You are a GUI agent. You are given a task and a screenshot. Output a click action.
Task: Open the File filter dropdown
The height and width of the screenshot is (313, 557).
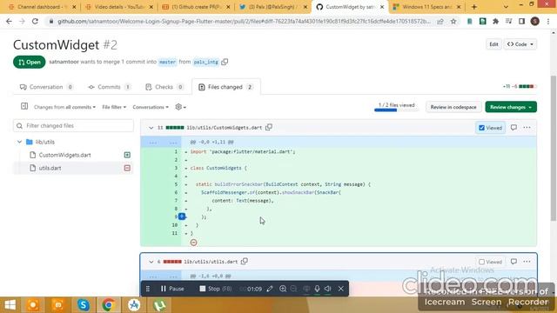tap(114, 107)
